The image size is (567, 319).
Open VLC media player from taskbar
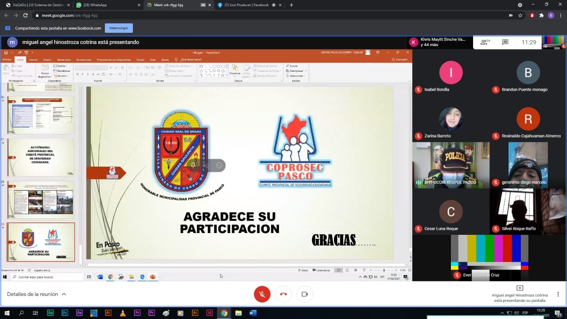tap(123, 313)
